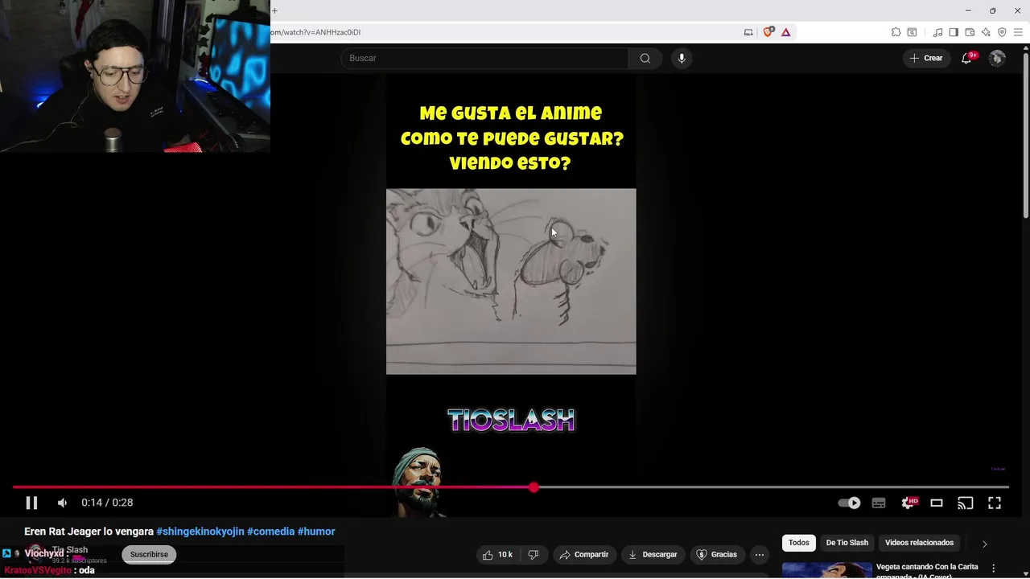This screenshot has height=579, width=1030.
Task: Click the Brave Rewards triangle icon
Action: click(786, 32)
